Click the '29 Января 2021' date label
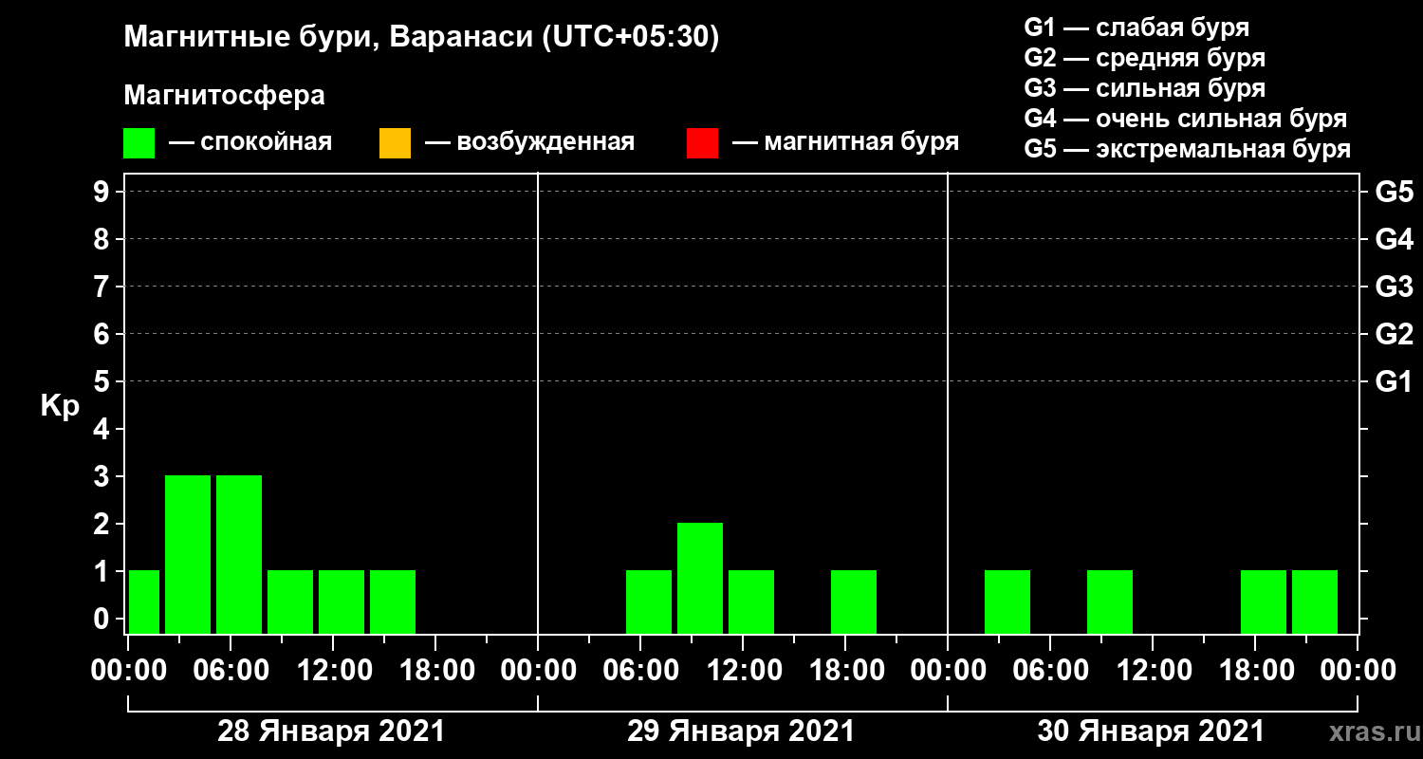Image resolution: width=1423 pixels, height=759 pixels. pos(741,731)
